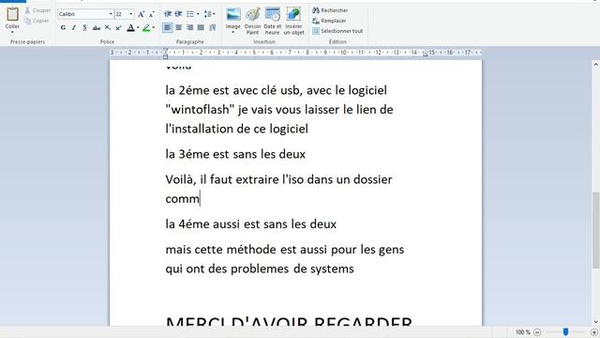Increase font size with the grow font icon

142,14
